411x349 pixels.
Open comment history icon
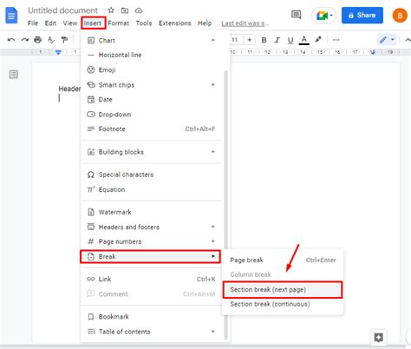click(297, 15)
